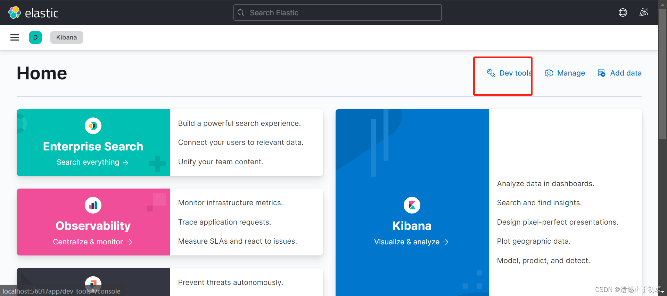The height and width of the screenshot is (296, 667).
Task: Click 'Build a powerful search experience.' text
Action: (x=239, y=123)
